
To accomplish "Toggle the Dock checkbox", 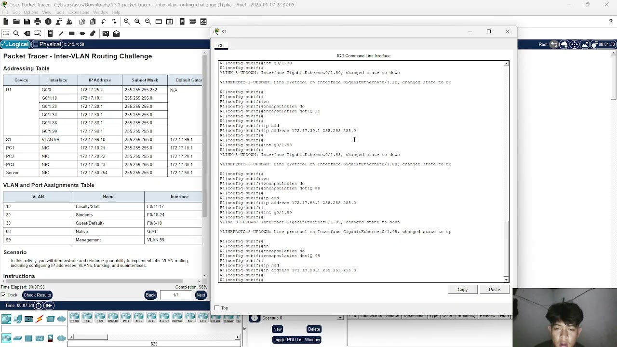I will (3, 295).
